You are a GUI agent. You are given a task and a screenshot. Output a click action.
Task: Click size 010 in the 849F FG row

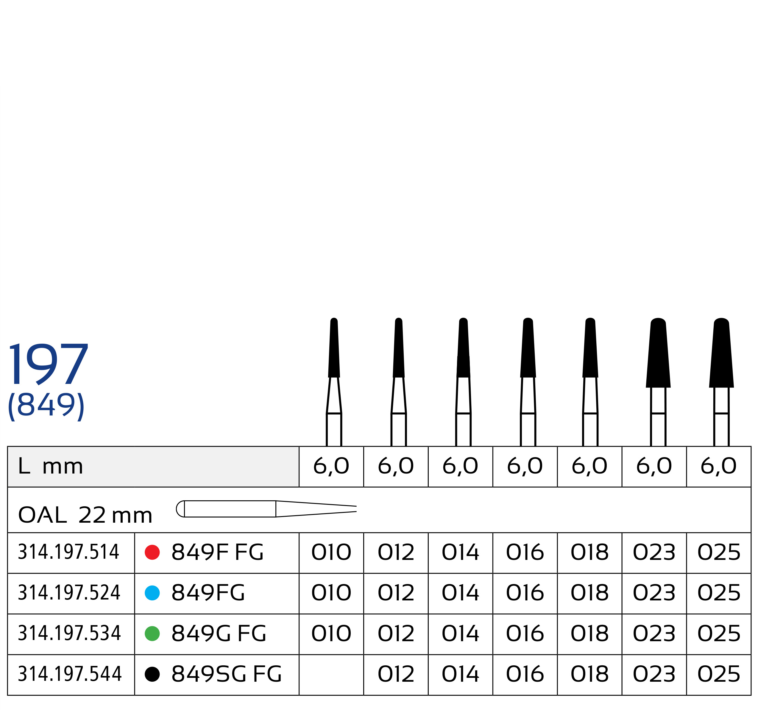coord(331,552)
